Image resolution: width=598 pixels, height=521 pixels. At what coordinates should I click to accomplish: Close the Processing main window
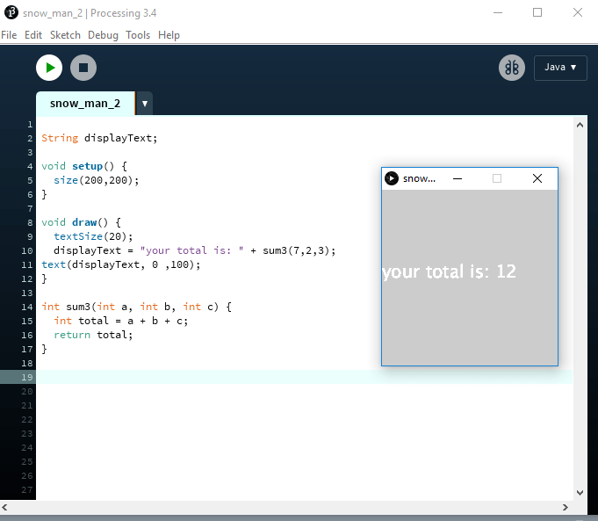[578, 12]
